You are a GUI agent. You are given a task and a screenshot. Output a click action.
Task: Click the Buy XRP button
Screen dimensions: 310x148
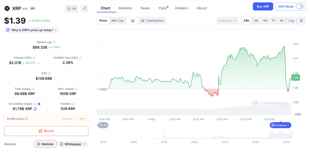[263, 7]
